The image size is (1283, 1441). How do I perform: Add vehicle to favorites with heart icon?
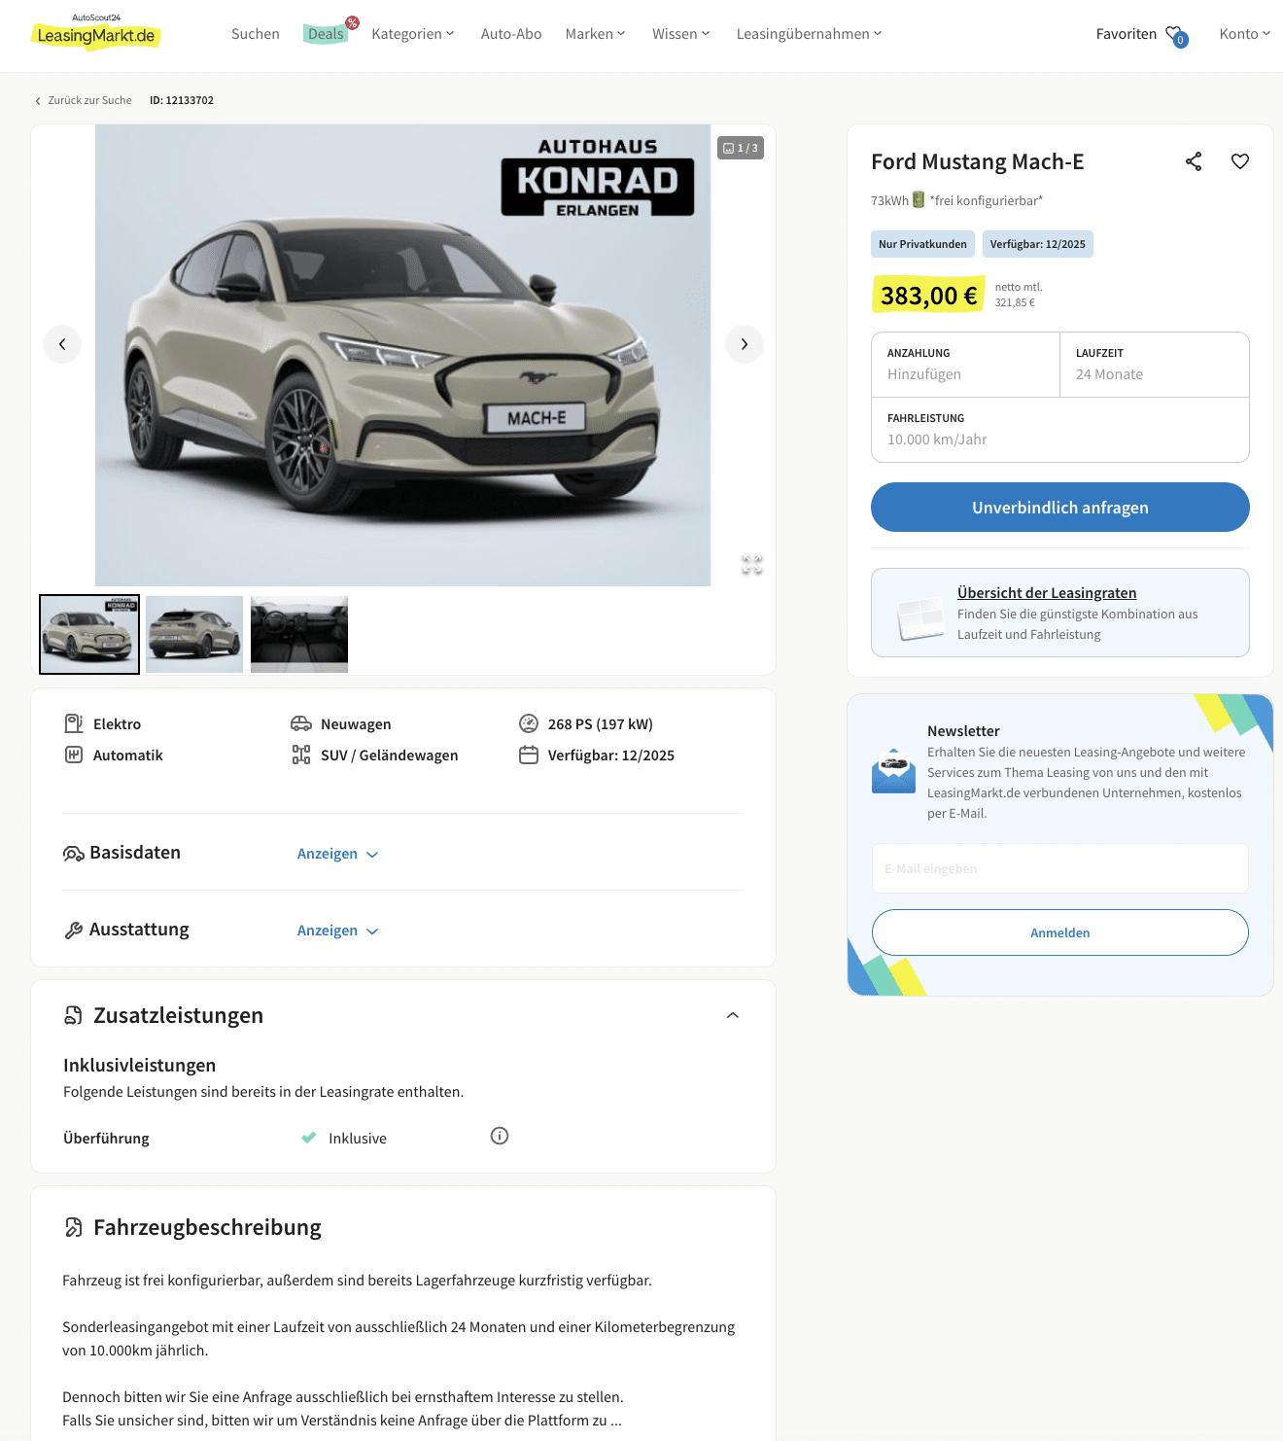tap(1240, 161)
